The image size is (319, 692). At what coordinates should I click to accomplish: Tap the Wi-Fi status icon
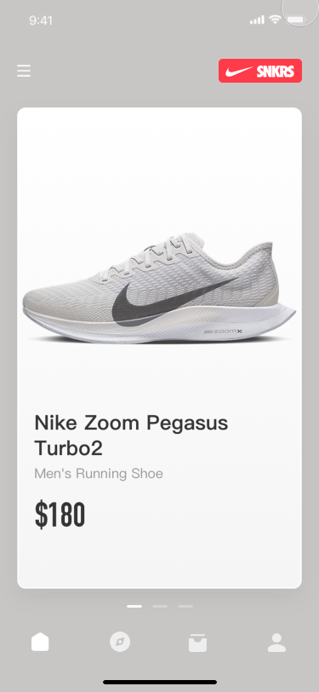tap(276, 20)
